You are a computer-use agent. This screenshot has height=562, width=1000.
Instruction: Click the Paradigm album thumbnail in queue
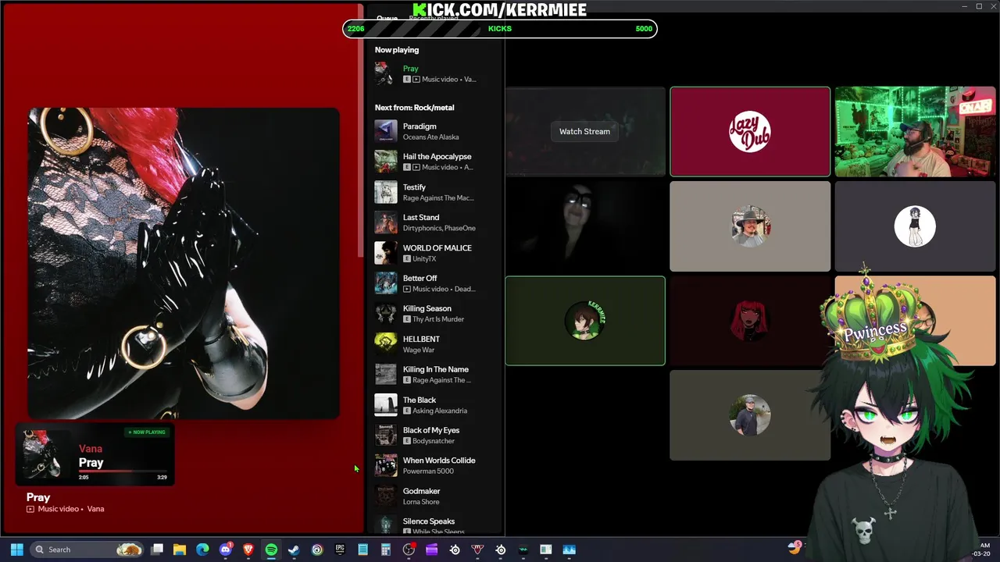point(386,131)
